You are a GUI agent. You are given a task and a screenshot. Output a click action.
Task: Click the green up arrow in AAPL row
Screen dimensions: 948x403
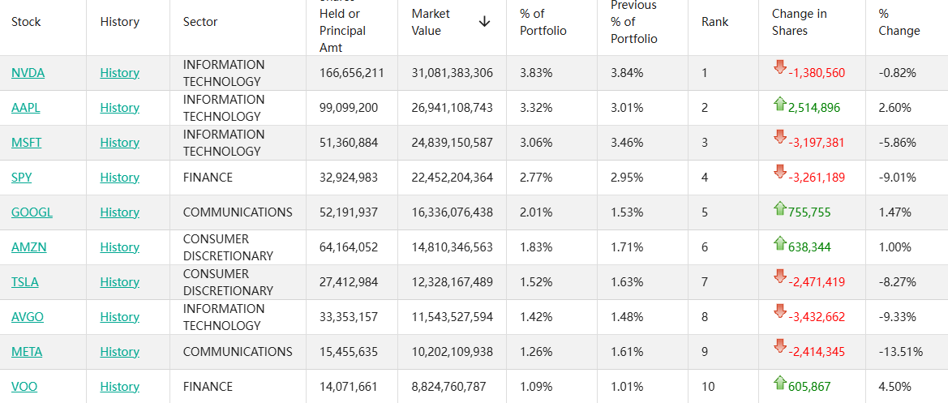click(780, 103)
